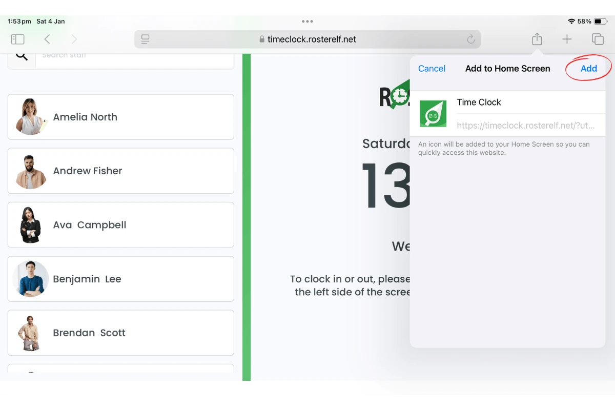Tap the Wi-Fi status icon

571,22
